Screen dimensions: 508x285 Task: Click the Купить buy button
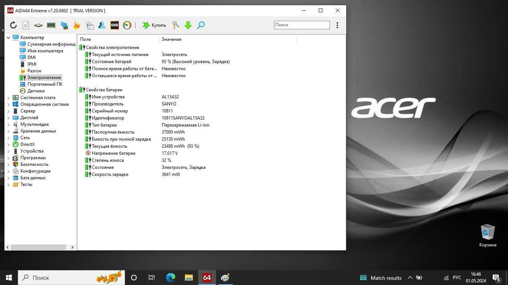[x=154, y=25]
